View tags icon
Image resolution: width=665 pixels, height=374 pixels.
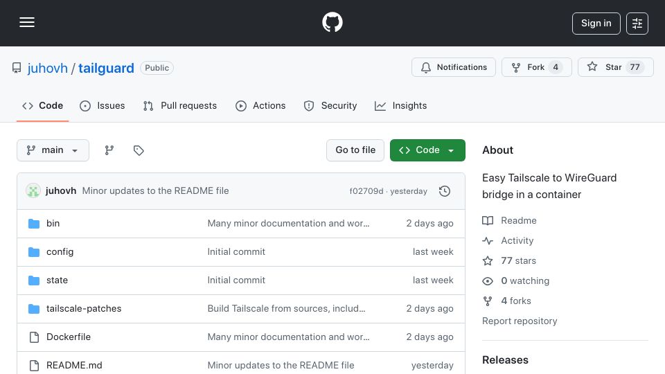click(x=139, y=150)
